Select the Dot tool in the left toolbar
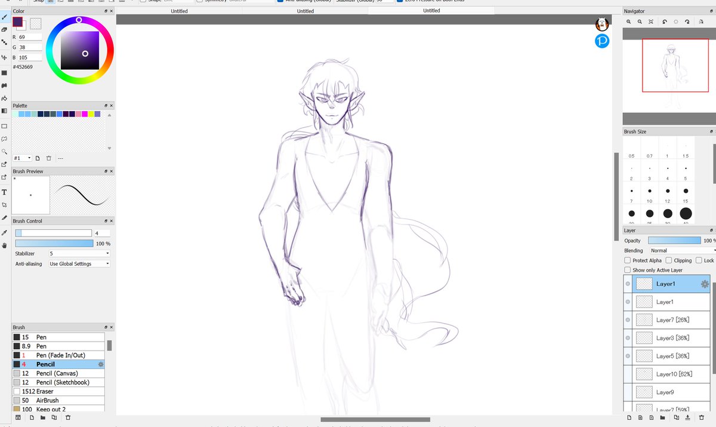Screen dimensions: 716x427 point(4,43)
